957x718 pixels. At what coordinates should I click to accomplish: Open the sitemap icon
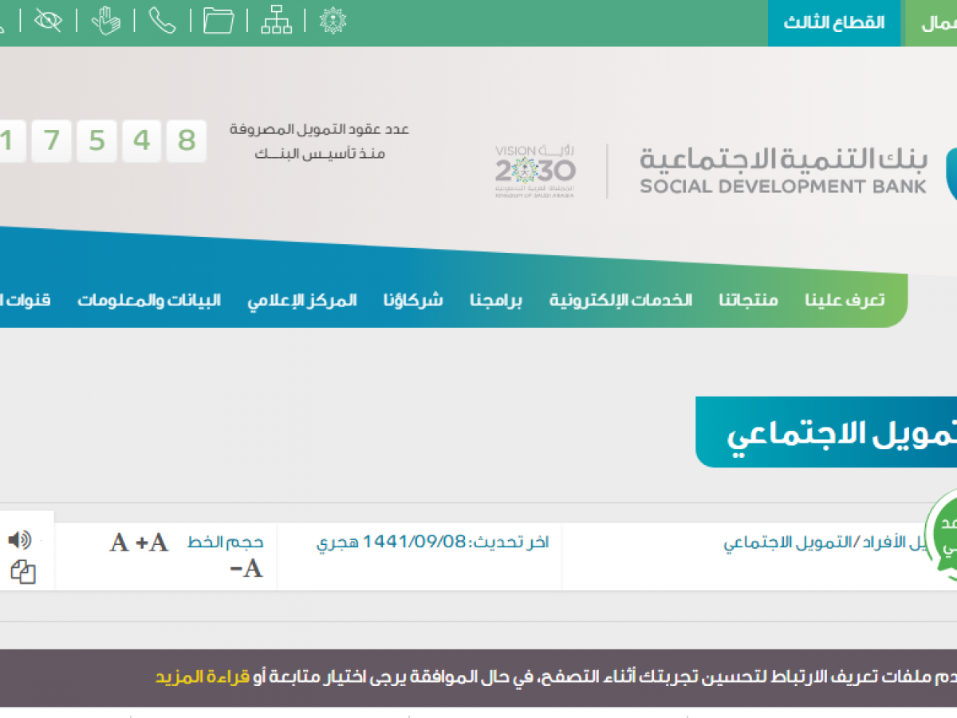[276, 21]
